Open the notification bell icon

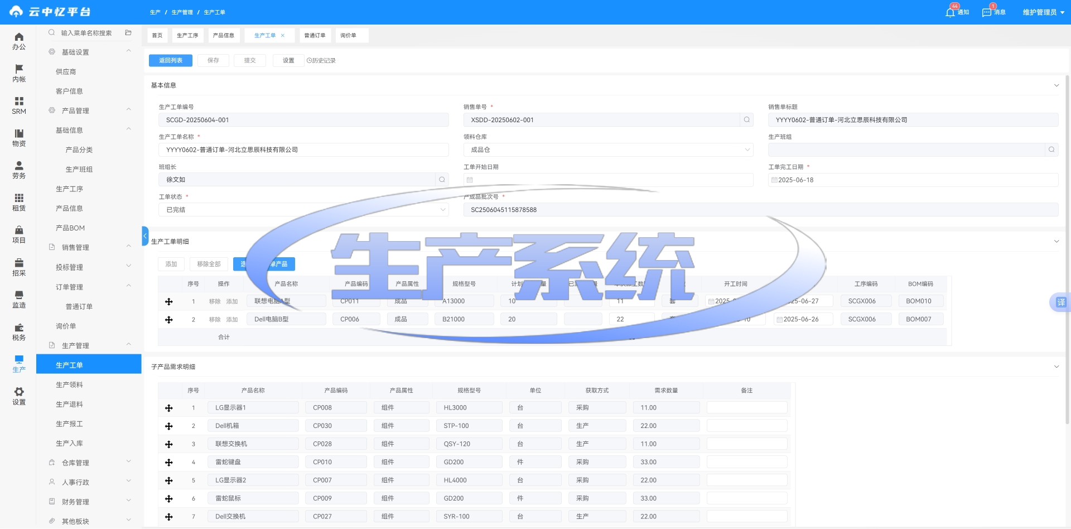coord(951,12)
